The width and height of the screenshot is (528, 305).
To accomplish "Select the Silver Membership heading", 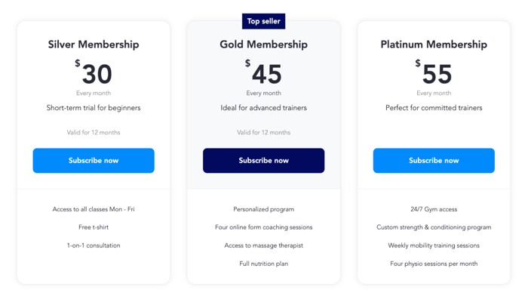I will [x=94, y=45].
